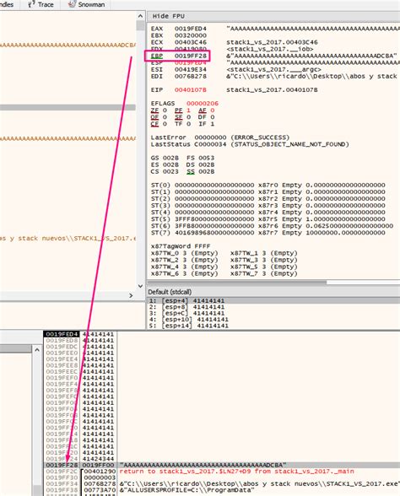Click the right arrow of horizontal scrollbar
The image size is (400, 496).
131,295
